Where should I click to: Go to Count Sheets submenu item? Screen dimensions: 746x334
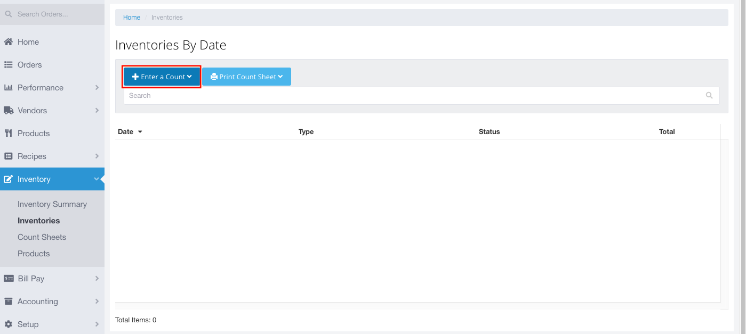click(x=42, y=237)
